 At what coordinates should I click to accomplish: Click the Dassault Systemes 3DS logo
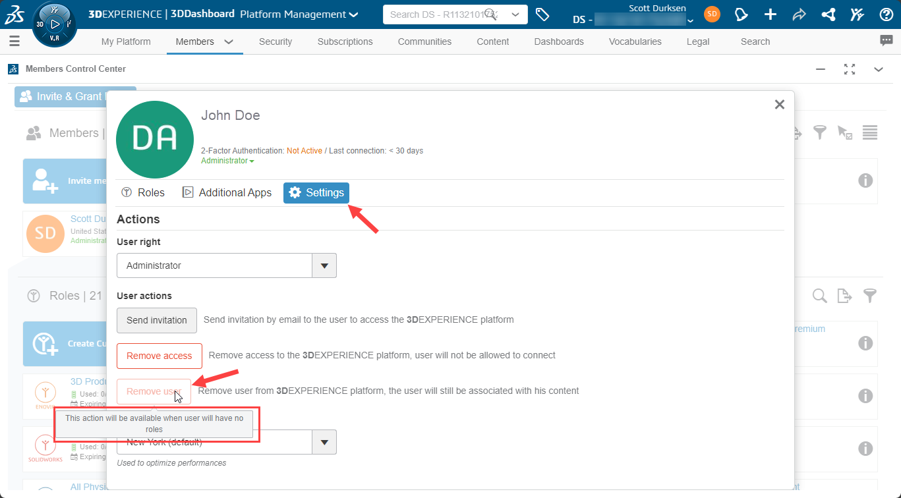pos(15,14)
